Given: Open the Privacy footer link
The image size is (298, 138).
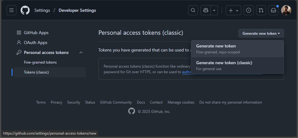Looking at the screenshot, I should point(56,102).
